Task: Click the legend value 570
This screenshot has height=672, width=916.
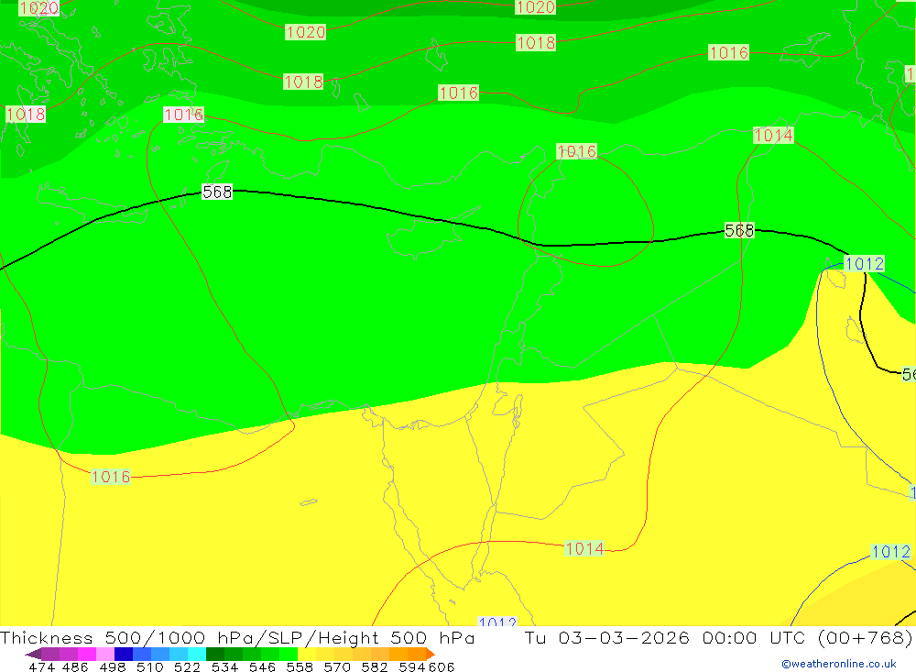Action: point(336,666)
